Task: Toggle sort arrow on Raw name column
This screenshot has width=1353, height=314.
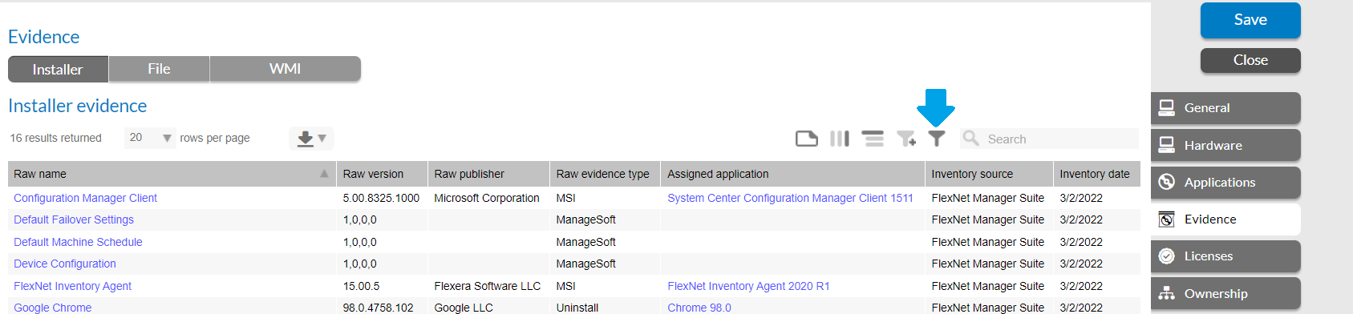Action: coord(324,174)
